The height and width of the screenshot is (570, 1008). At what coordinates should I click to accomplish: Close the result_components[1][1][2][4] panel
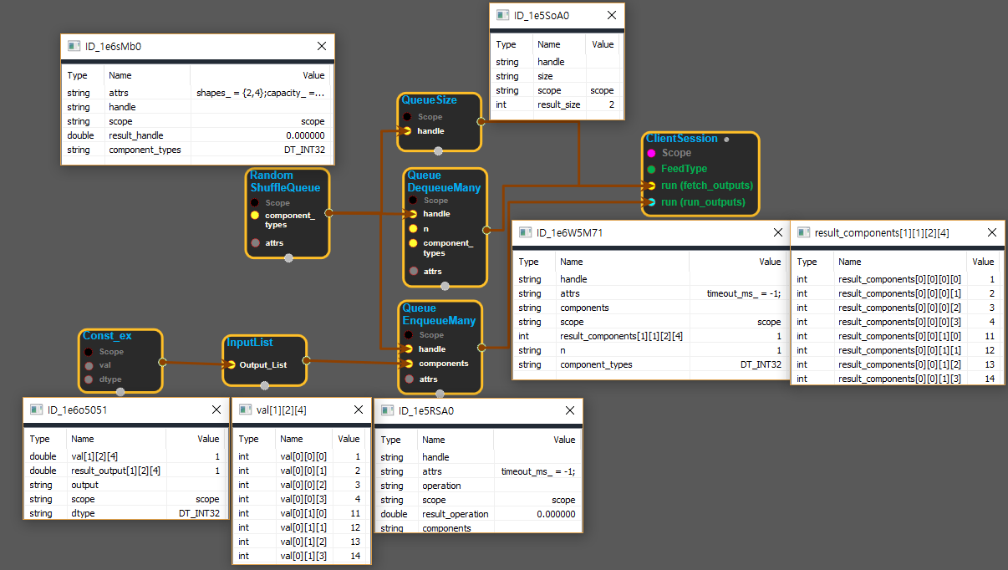tap(991, 233)
